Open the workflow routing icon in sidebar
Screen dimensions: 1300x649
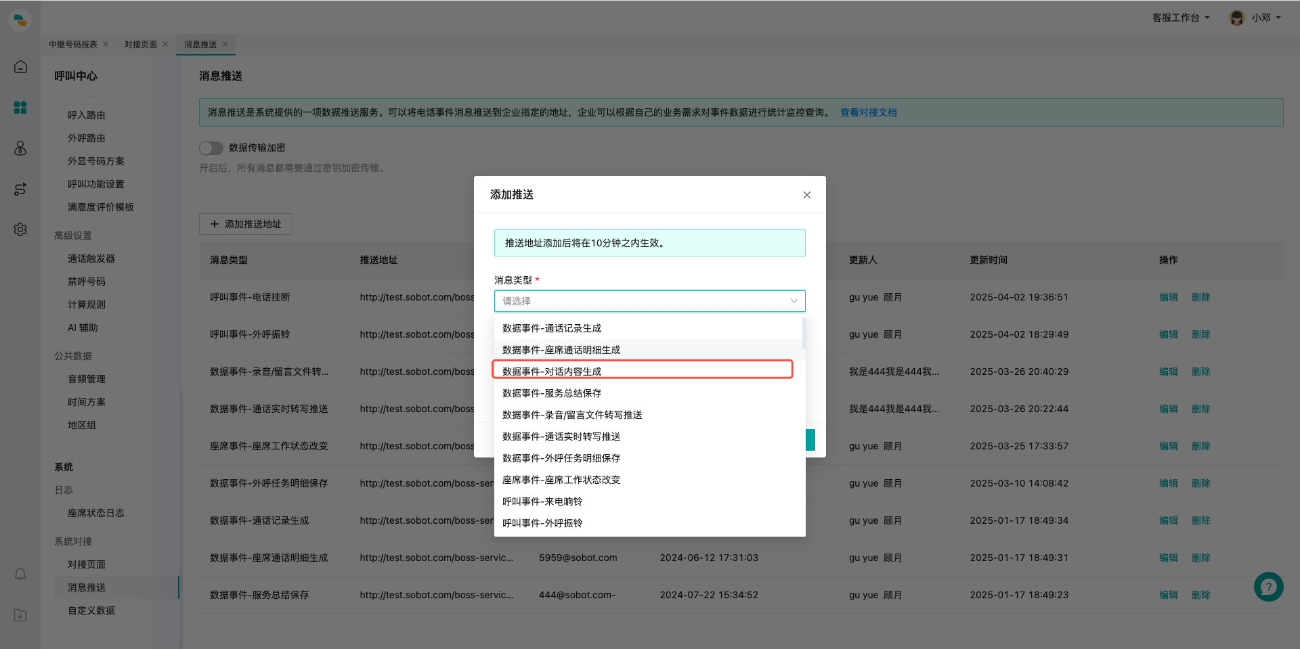click(20, 189)
